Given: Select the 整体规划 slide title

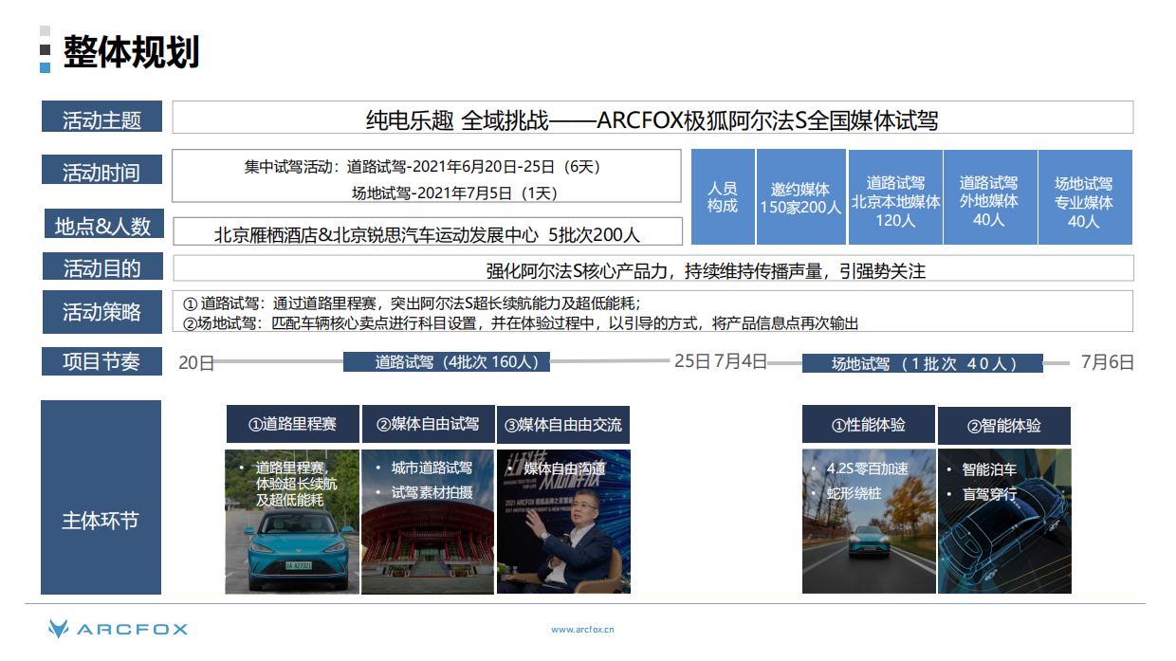Looking at the screenshot, I should pos(131,51).
